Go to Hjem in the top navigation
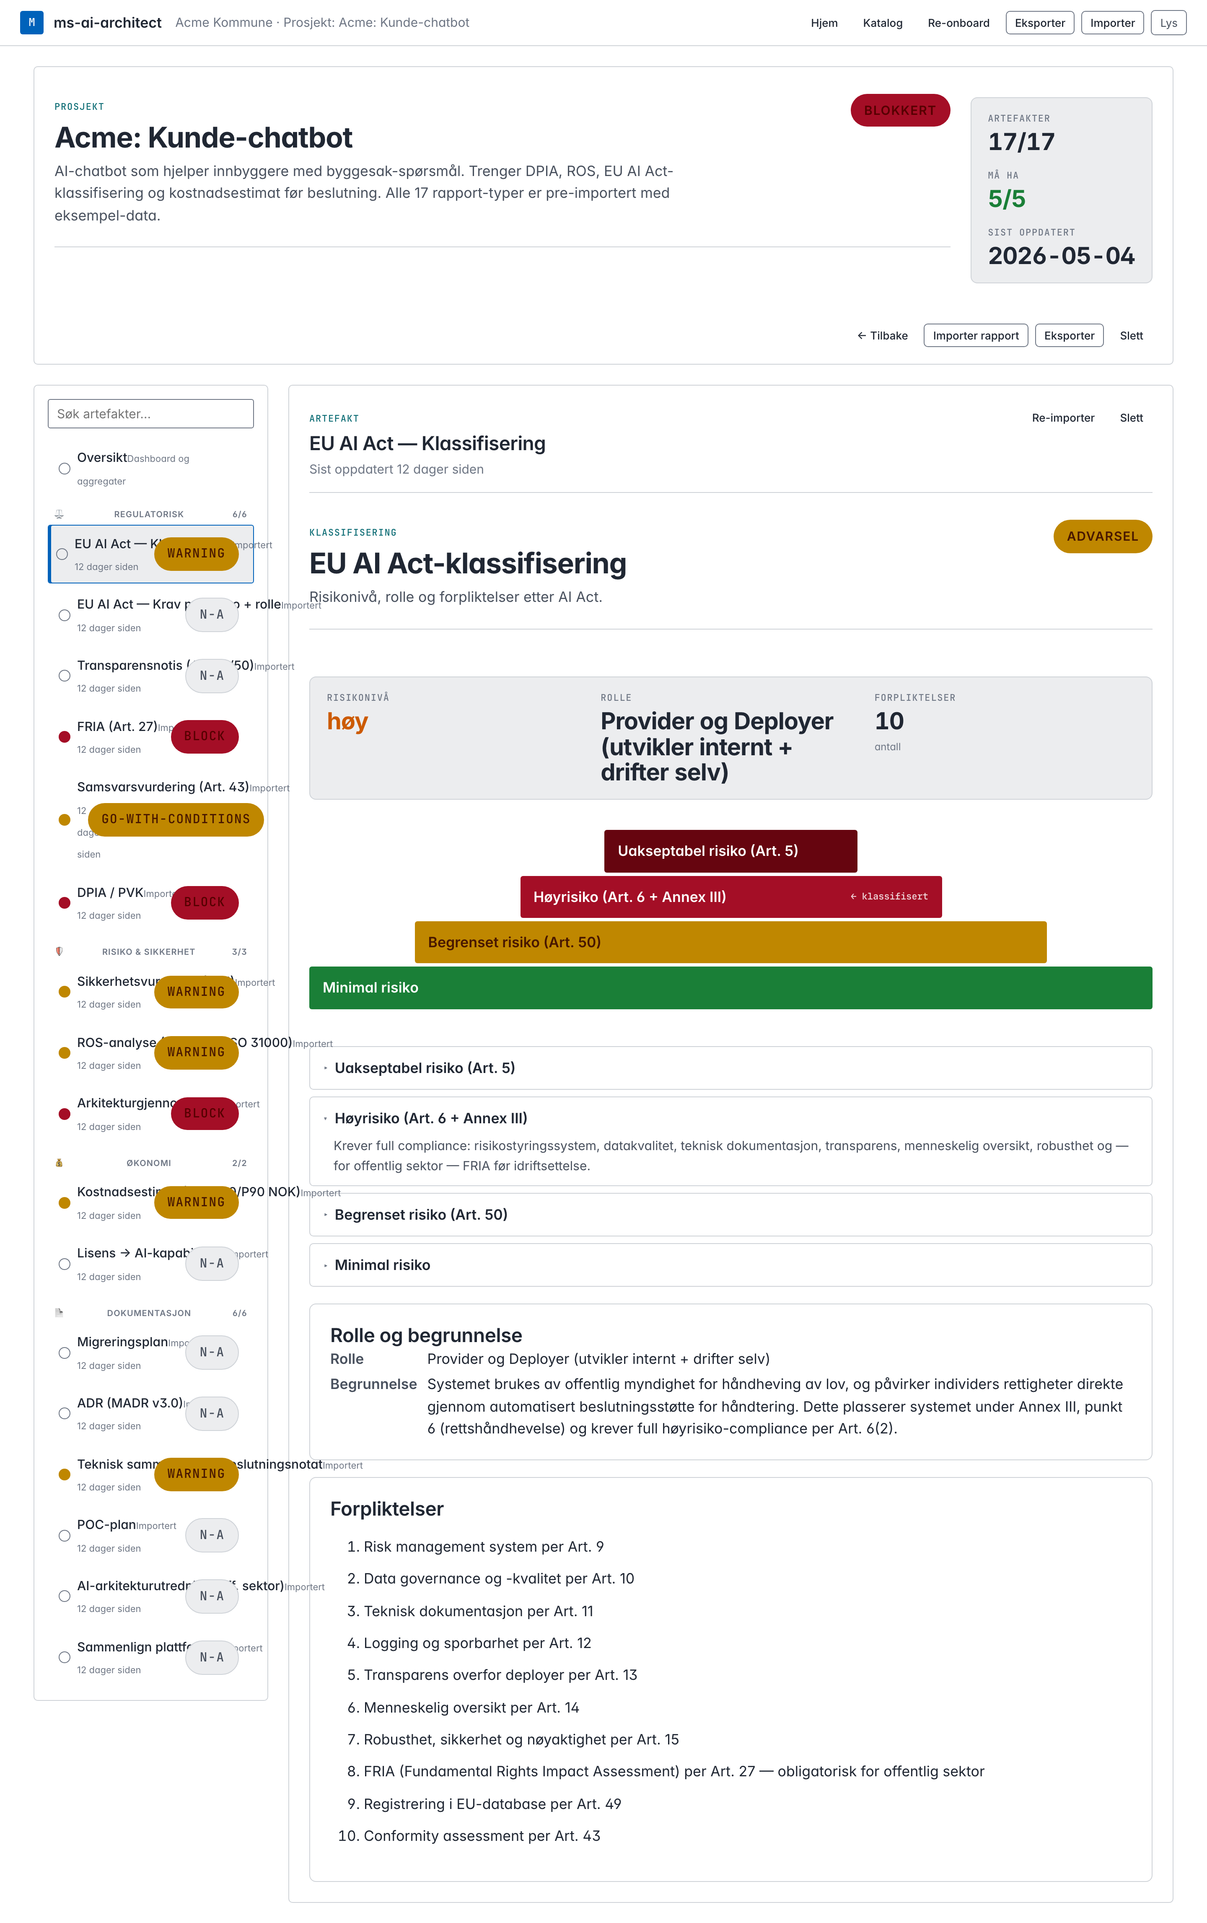This screenshot has height=1923, width=1207. point(824,23)
